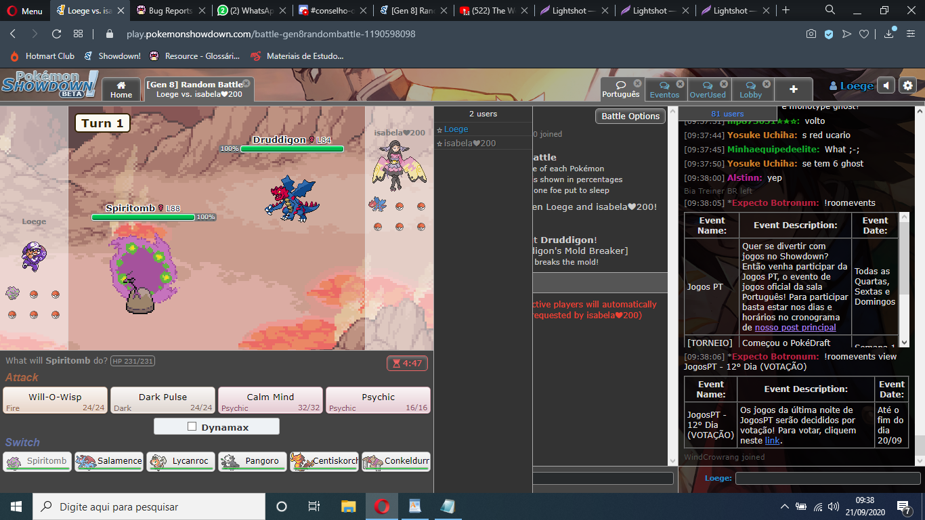
Task: Select the Português chat room tab
Action: [620, 89]
